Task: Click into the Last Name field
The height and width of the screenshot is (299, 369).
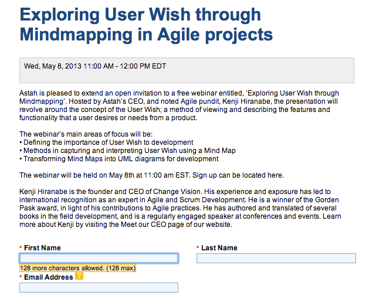Action: click(276, 258)
